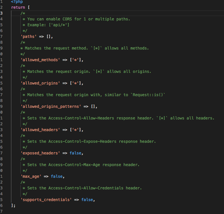The width and height of the screenshot is (224, 214).
Task: Click comment mentioning 'Request::is()'
Action: tap(96, 95)
